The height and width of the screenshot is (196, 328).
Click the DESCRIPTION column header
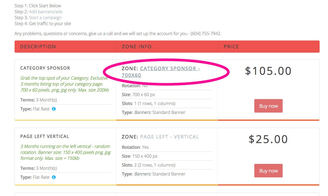coord(38,46)
